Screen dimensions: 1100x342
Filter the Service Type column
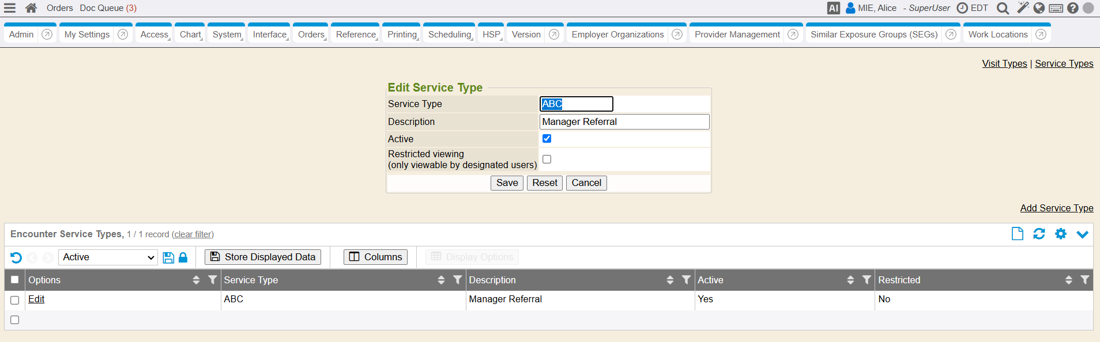457,280
